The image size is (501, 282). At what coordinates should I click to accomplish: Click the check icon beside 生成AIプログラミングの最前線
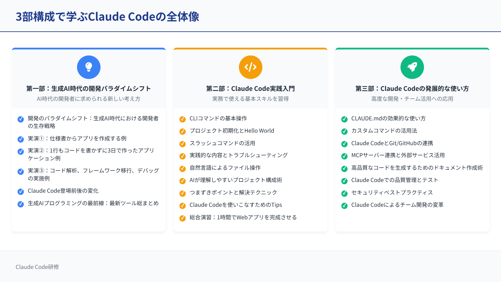pos(21,204)
